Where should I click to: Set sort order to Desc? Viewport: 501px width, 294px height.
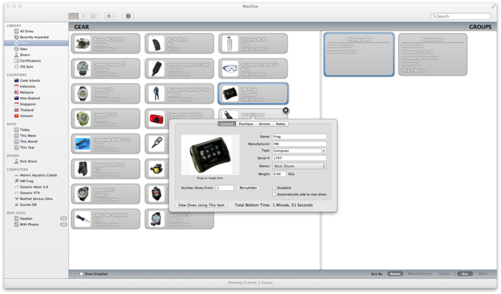coord(483,274)
